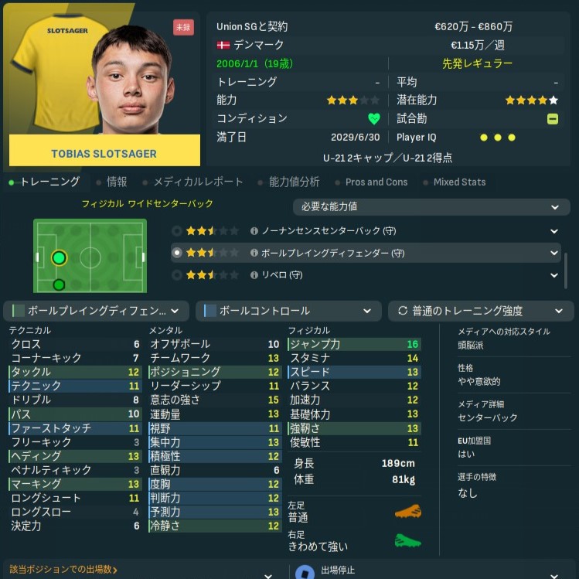Click info icon beside ノーナンセンスセンターバック
Screen dimensions: 579x579
click(x=254, y=231)
